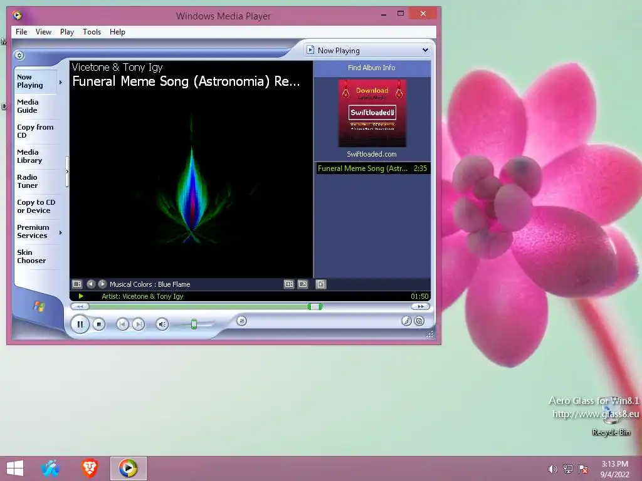Click the Vicetone & Tony Igy artist title
642x481 pixels.
[117, 67]
